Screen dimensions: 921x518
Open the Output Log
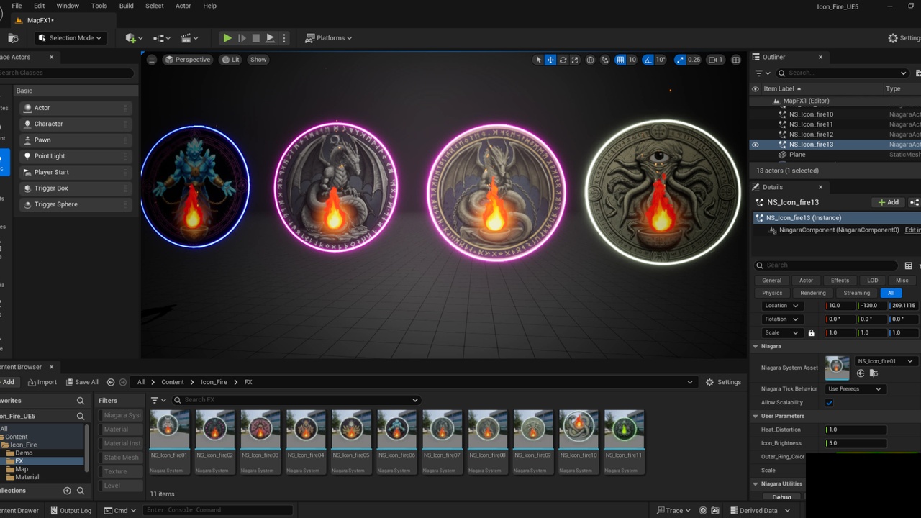[71, 510]
